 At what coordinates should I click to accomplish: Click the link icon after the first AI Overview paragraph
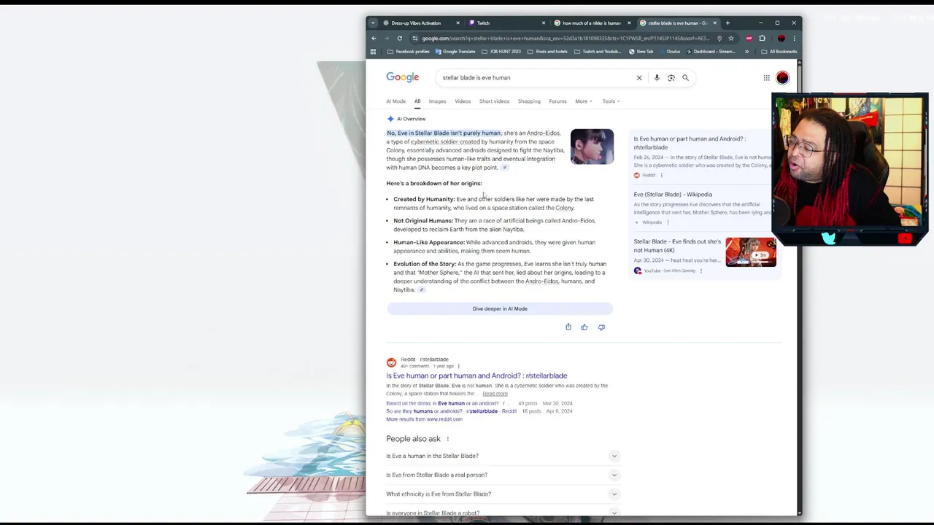pyautogui.click(x=504, y=168)
